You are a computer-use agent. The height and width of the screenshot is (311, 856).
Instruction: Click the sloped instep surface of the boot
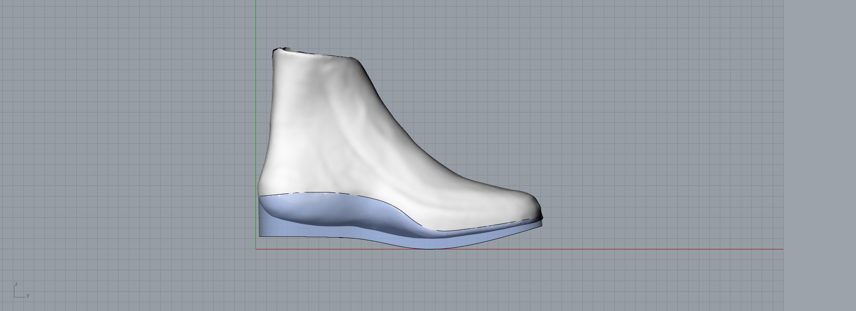click(409, 136)
